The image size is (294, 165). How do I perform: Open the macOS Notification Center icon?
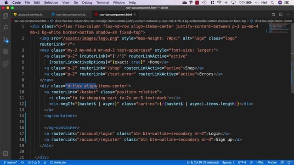pyautogui.click(x=287, y=2)
